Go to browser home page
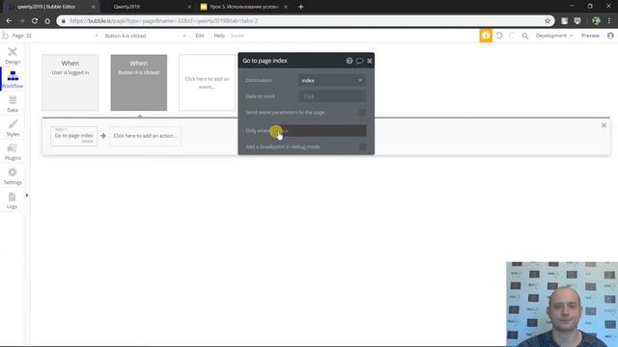 point(47,21)
